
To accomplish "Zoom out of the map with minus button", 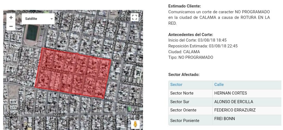I will [x=11, y=26].
